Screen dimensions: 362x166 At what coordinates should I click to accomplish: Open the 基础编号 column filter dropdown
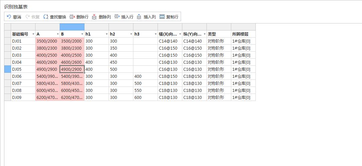[34, 34]
